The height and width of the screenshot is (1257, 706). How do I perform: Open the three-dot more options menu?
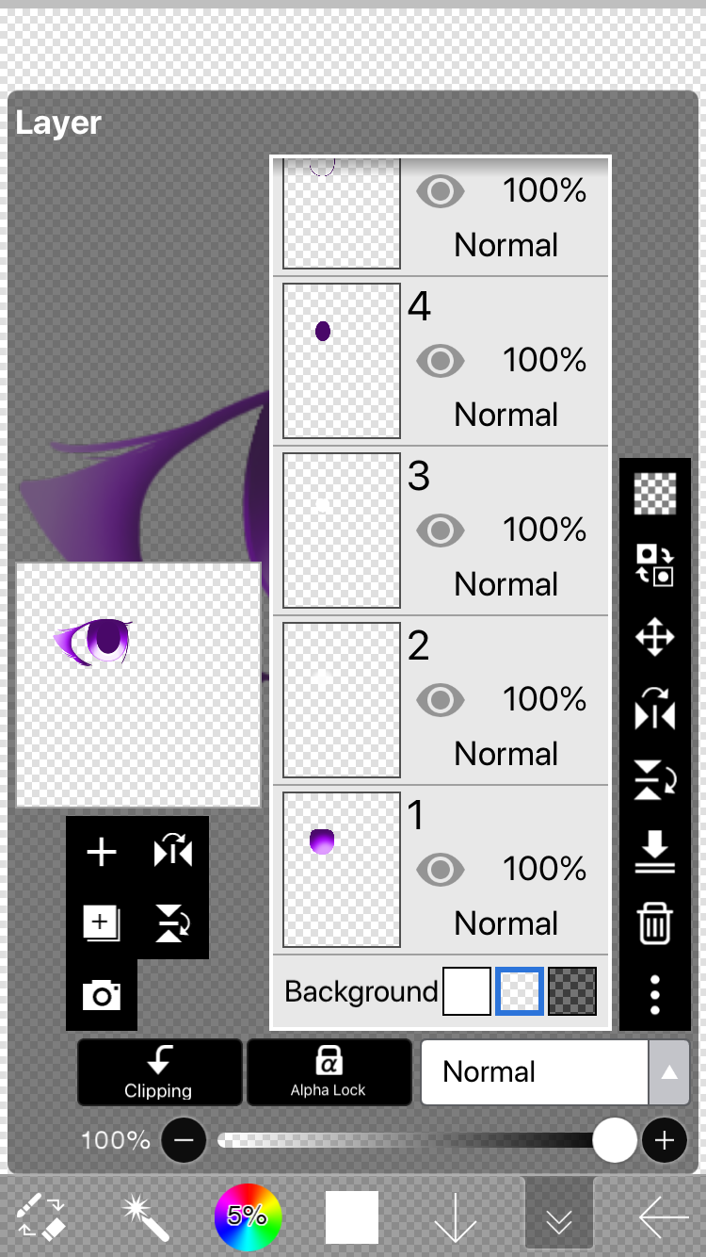pos(654,995)
